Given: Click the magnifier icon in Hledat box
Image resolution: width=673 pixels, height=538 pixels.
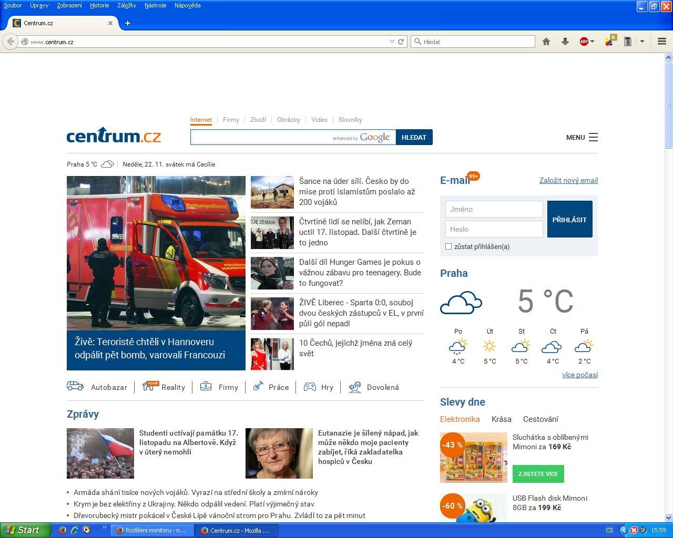Looking at the screenshot, I should (418, 42).
